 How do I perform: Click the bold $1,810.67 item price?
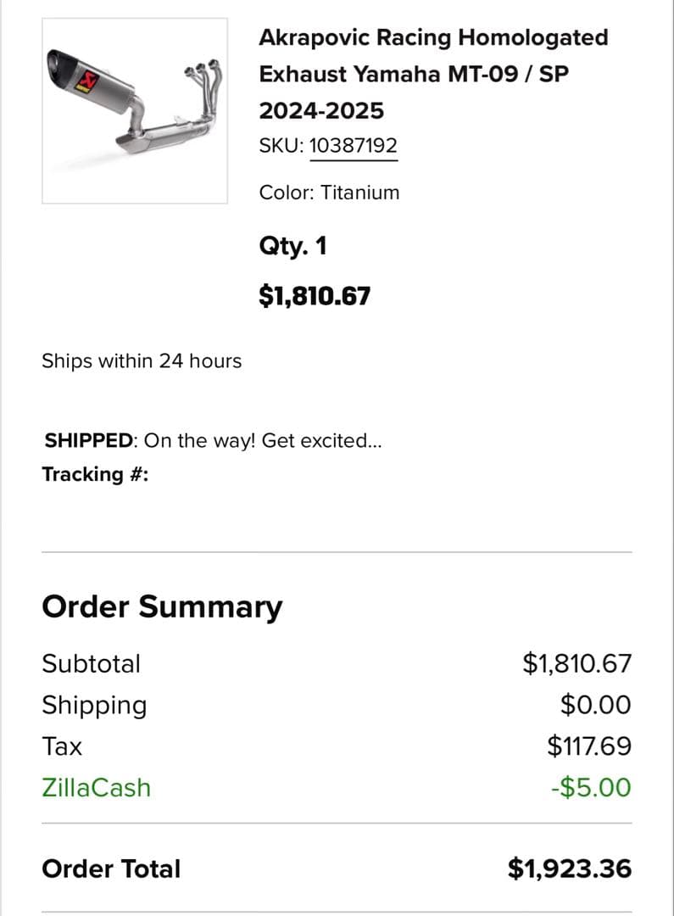coord(315,296)
